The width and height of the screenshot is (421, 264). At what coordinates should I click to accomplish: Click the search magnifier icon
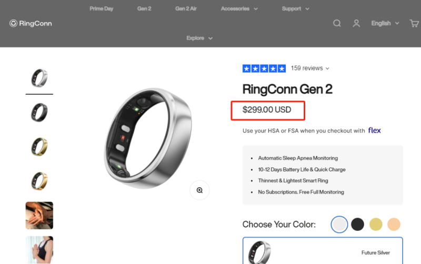(337, 23)
